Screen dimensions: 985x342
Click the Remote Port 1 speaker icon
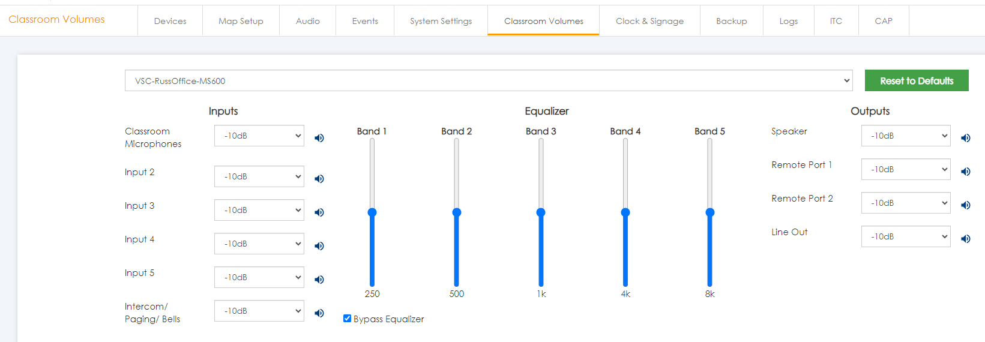pos(966,172)
